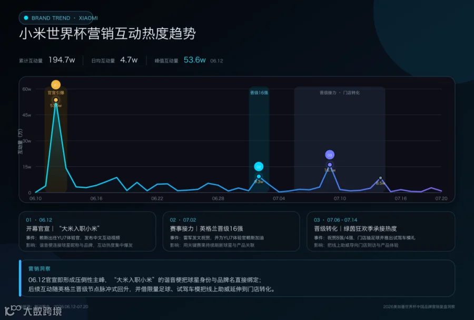Image resolution: width=474 pixels, height=320 pixels.
Task: Click the 02 · 07.02 card header
Action: pos(183,219)
